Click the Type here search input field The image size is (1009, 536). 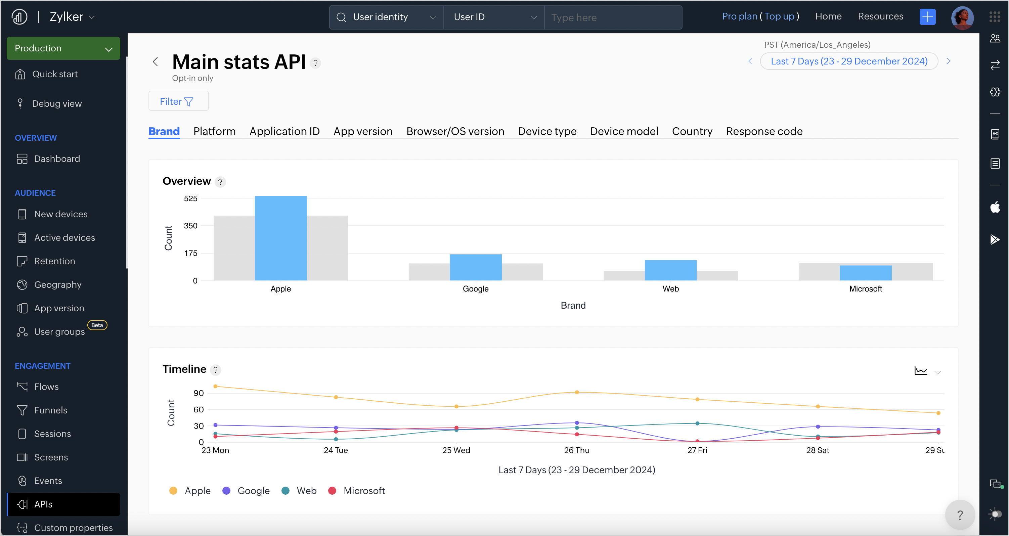click(x=613, y=17)
